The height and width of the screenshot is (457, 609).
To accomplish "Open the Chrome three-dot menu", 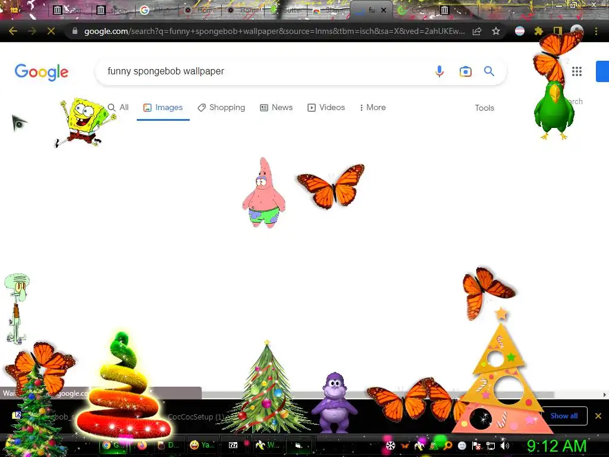I will (x=596, y=31).
